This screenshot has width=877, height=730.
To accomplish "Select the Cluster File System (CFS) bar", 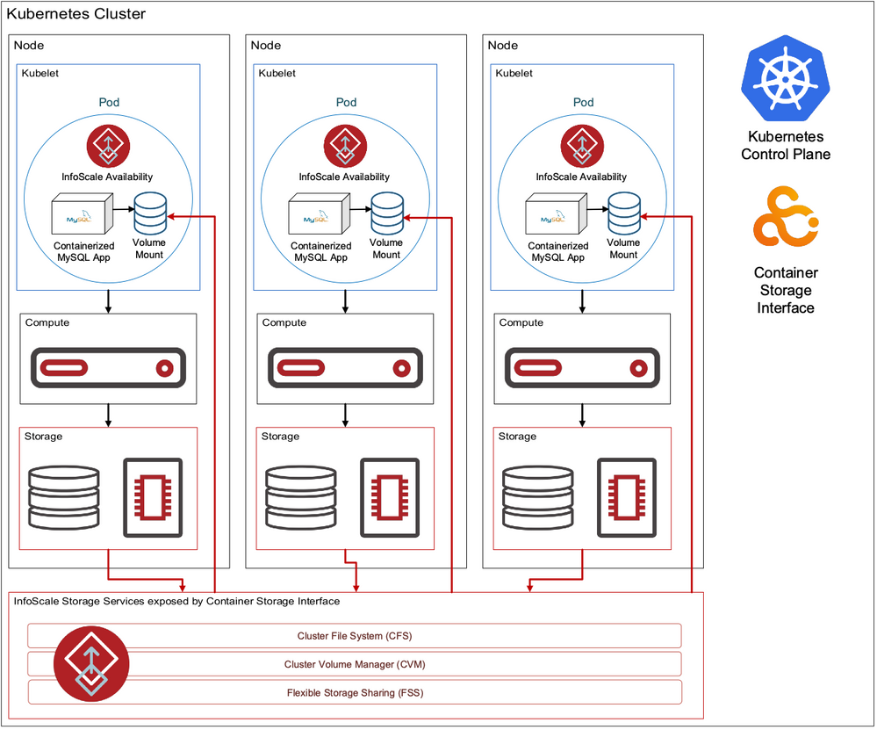I will pyautogui.click(x=355, y=636).
